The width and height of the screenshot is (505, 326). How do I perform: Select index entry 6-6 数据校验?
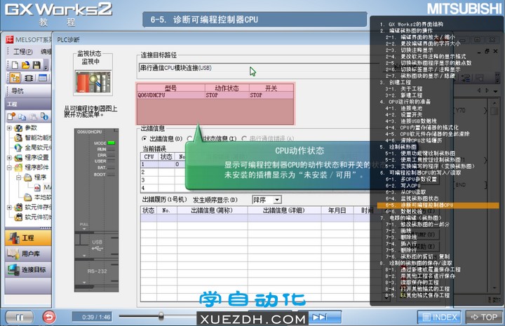click(404, 212)
